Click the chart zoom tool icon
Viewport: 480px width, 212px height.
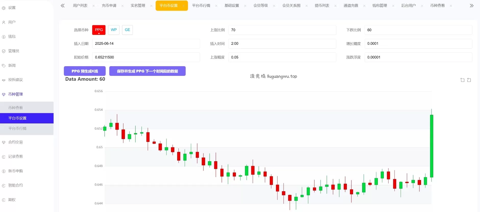click(x=462, y=80)
